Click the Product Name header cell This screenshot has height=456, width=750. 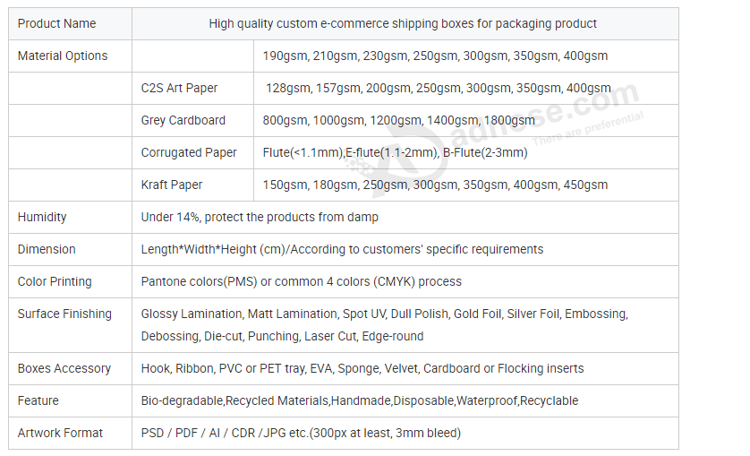pyautogui.click(x=70, y=24)
